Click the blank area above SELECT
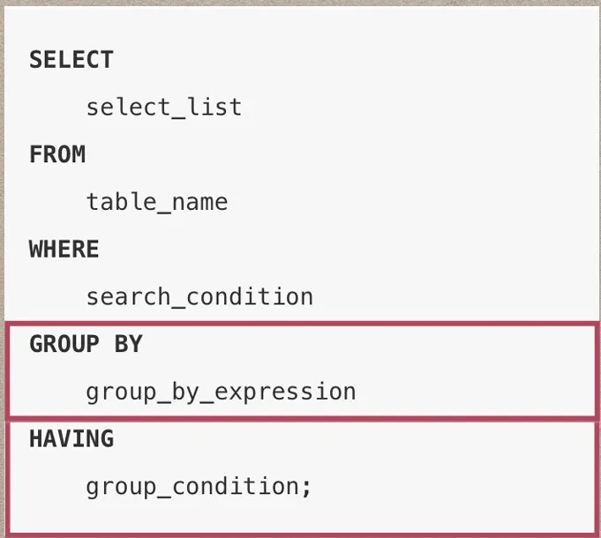Viewport: 601px width, 538px height. pyautogui.click(x=300, y=25)
